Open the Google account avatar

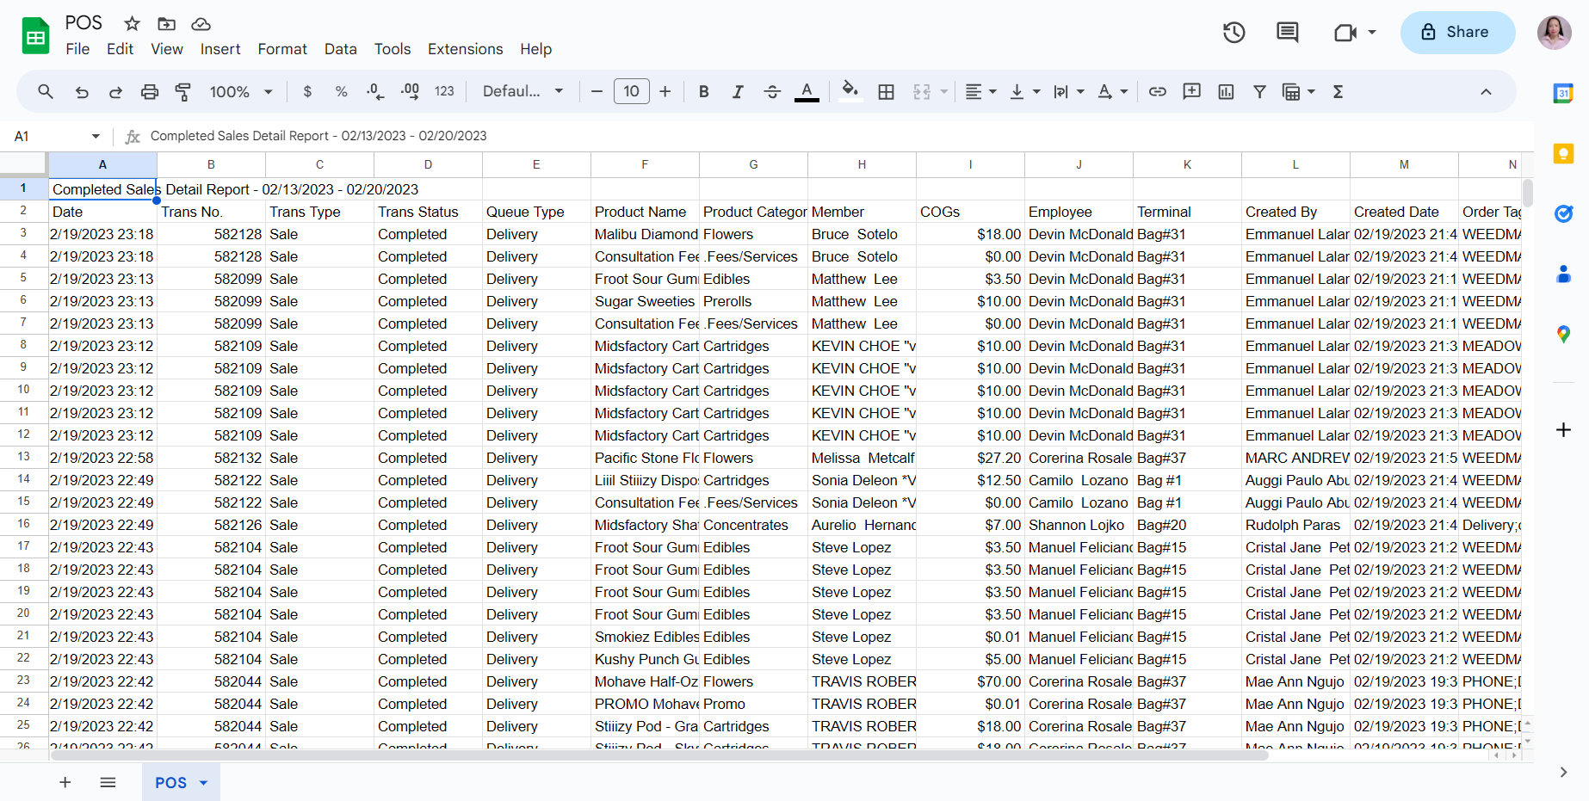coord(1555,33)
